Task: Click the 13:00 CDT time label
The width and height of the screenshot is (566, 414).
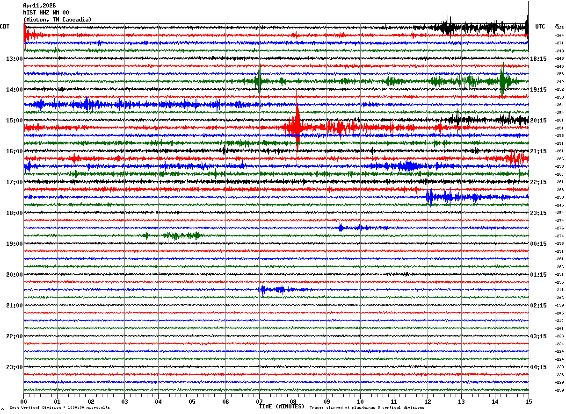Action: [x=15, y=59]
